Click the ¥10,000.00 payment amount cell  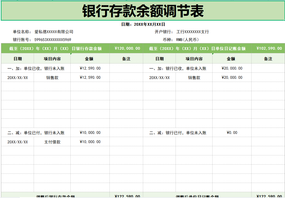89,142
